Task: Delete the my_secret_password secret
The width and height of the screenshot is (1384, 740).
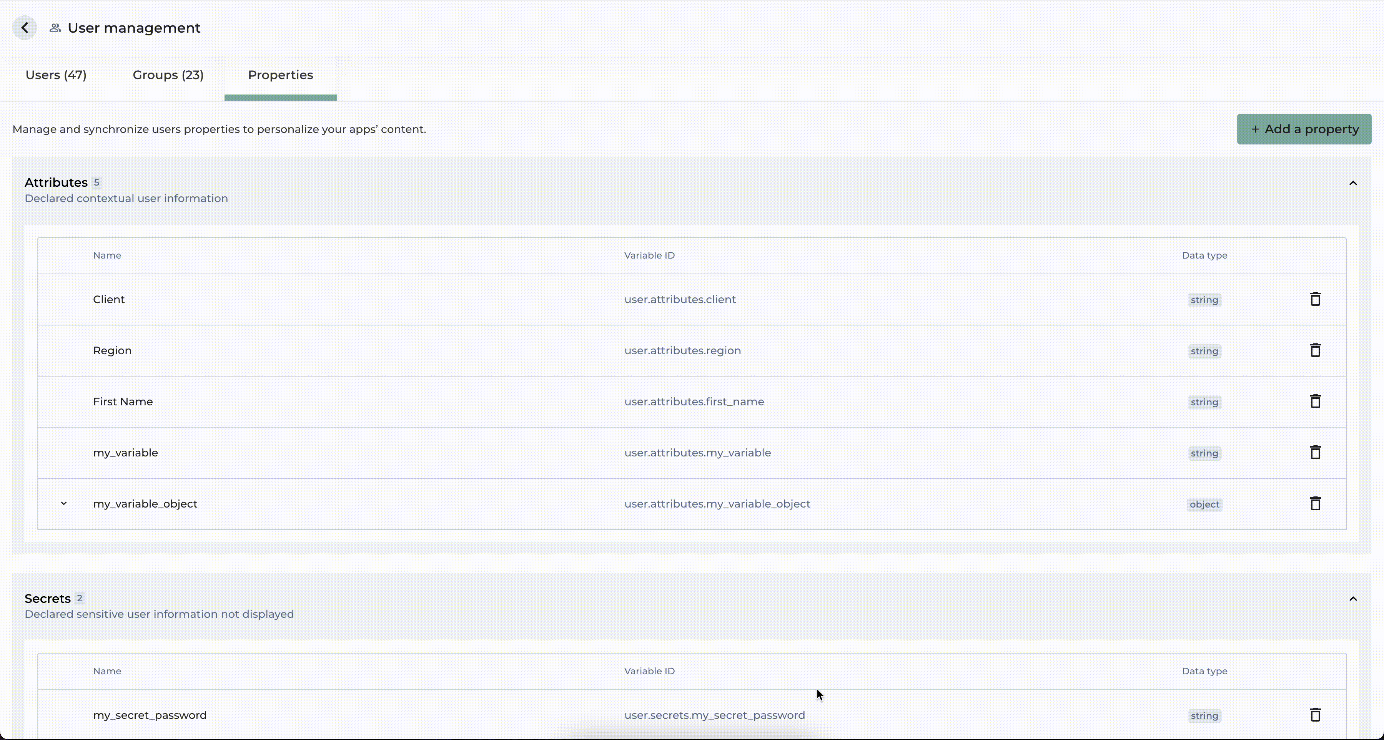Action: (1315, 715)
